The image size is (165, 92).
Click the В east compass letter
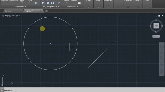(x=162, y=26)
